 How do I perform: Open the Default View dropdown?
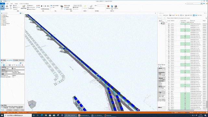pyautogui.click(x=77, y=6)
